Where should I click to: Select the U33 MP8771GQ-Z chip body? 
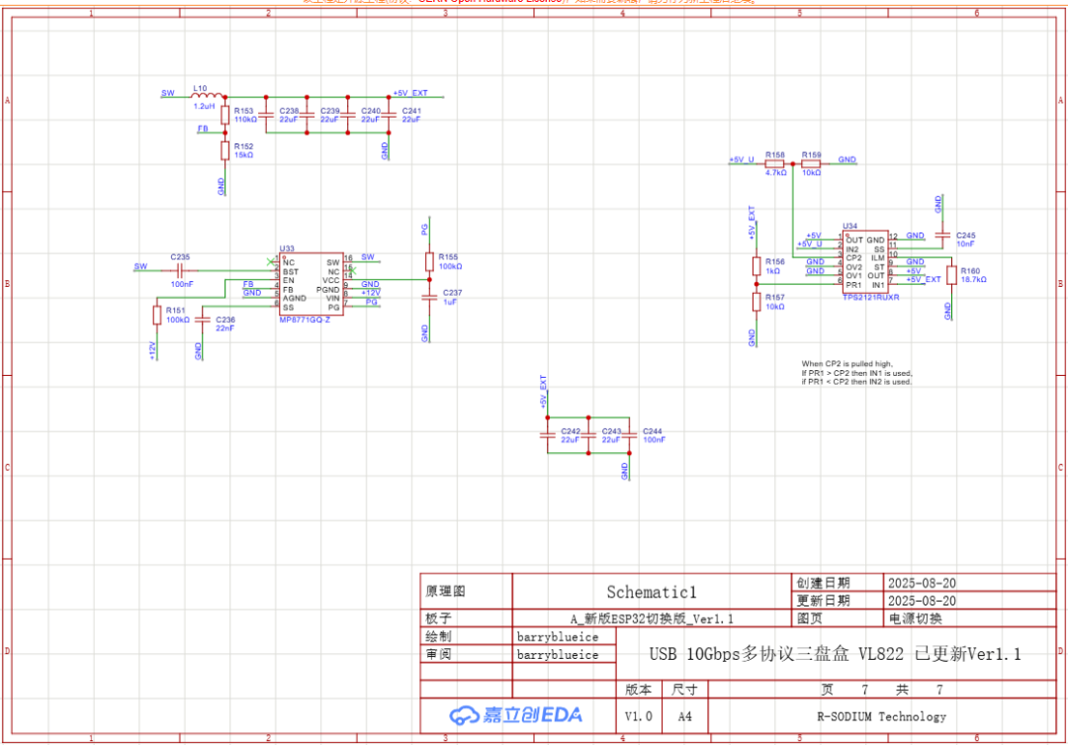[x=311, y=284]
